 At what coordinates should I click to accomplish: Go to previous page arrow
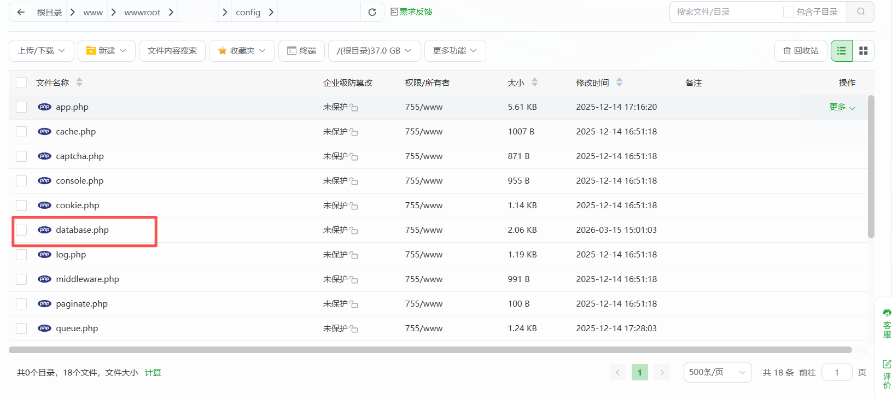pos(618,373)
